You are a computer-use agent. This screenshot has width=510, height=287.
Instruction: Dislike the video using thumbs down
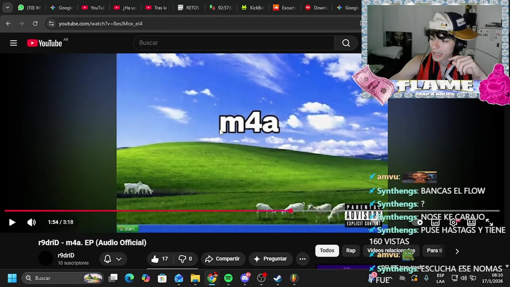185,259
